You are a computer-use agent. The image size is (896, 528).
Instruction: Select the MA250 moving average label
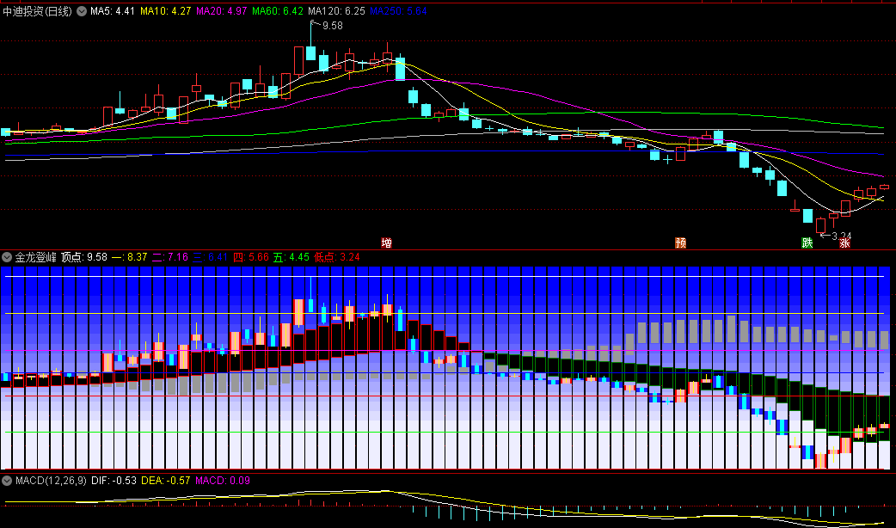click(398, 11)
